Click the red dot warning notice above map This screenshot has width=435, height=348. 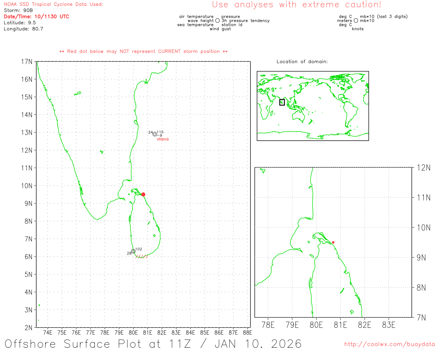[x=143, y=51]
